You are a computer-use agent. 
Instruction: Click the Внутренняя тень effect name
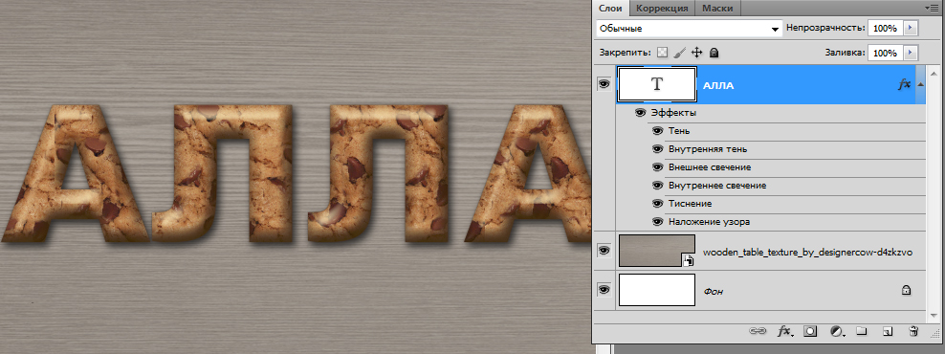coord(708,149)
